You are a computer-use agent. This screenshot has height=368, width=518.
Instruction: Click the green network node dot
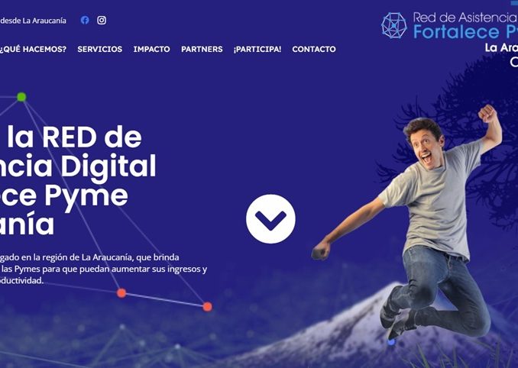point(21,97)
